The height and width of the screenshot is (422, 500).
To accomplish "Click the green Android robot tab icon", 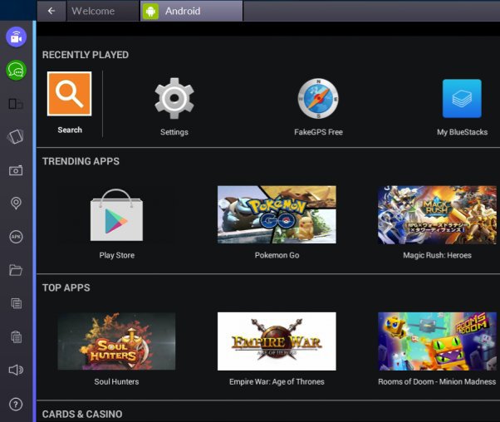I will 150,12.
